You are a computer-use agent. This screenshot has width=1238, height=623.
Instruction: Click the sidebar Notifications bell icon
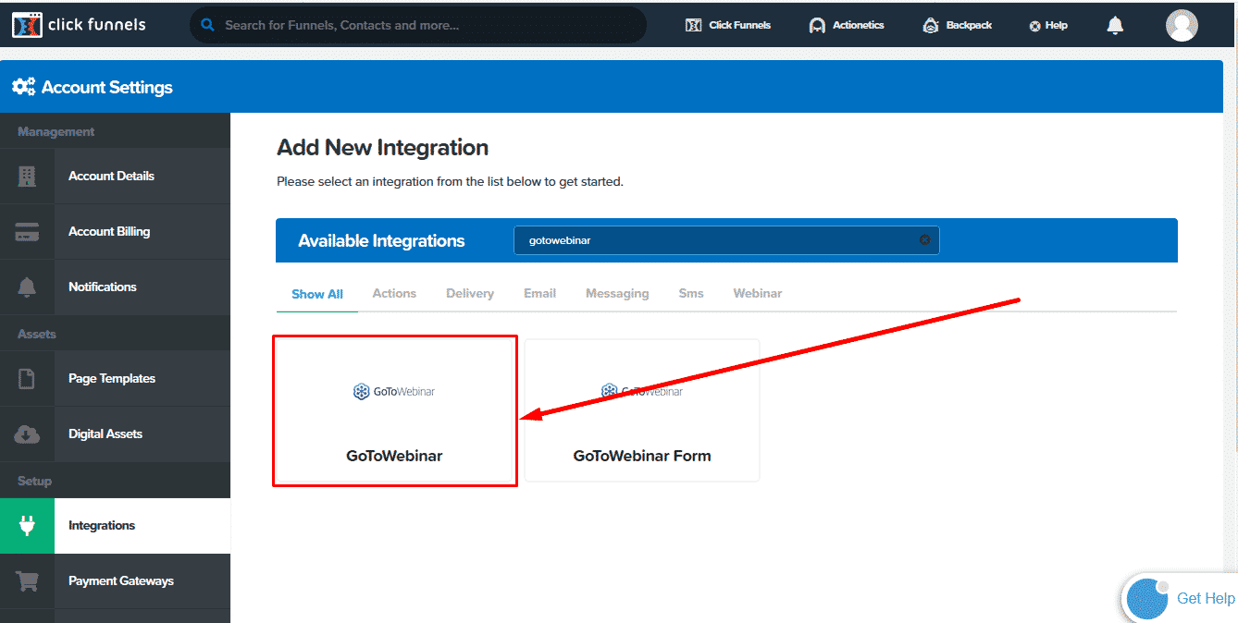pyautogui.click(x=27, y=287)
